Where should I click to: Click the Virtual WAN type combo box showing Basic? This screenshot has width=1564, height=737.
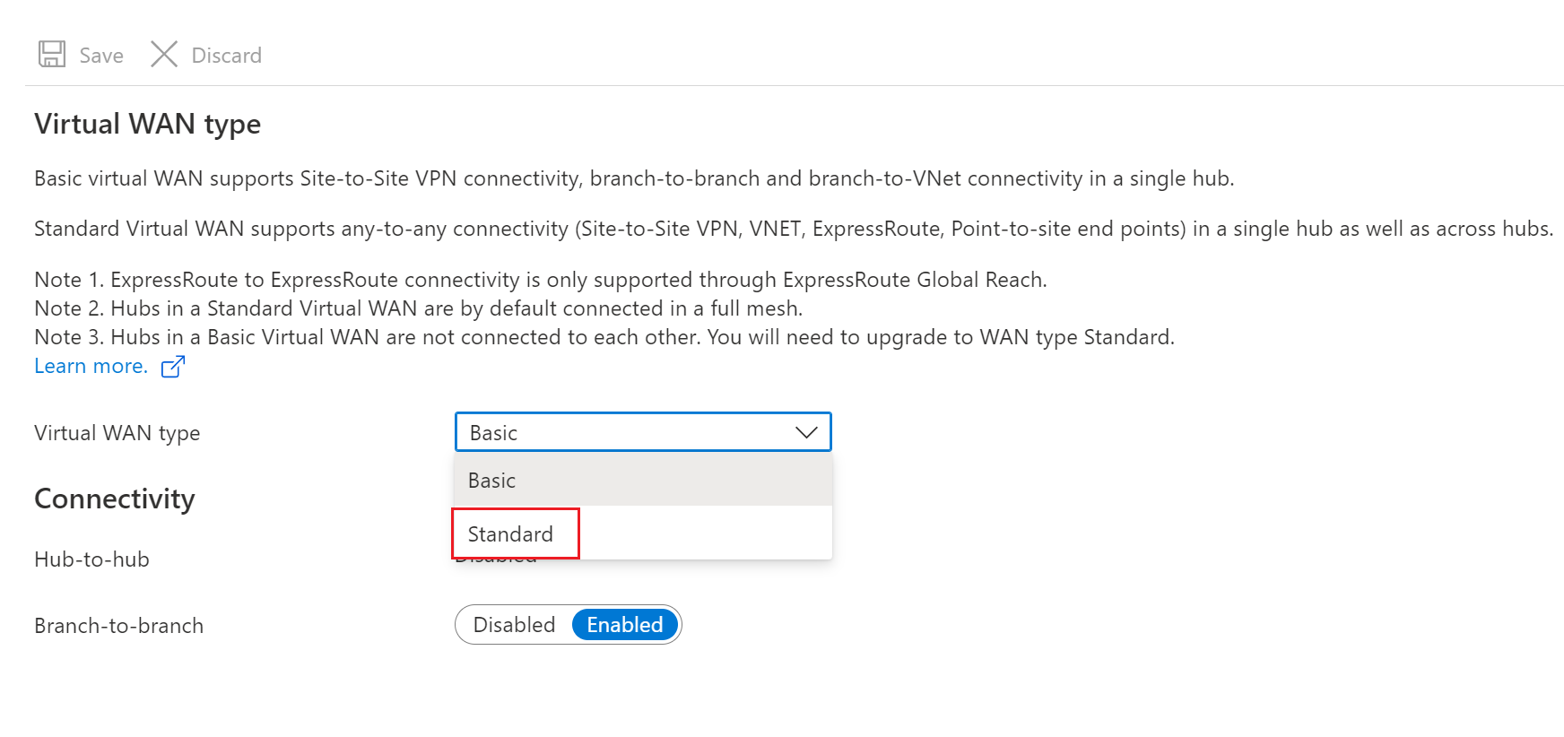pos(643,432)
